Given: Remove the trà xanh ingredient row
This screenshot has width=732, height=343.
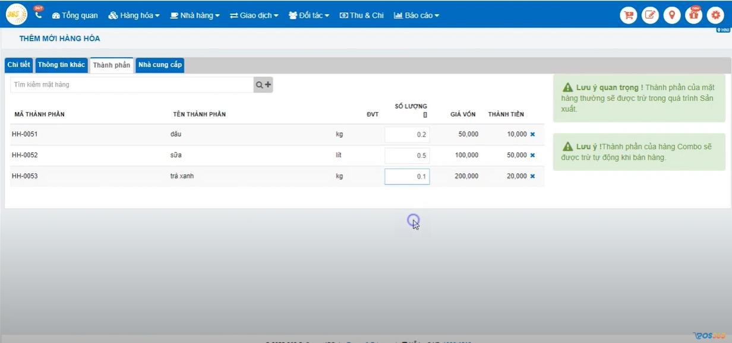Looking at the screenshot, I should [x=532, y=176].
